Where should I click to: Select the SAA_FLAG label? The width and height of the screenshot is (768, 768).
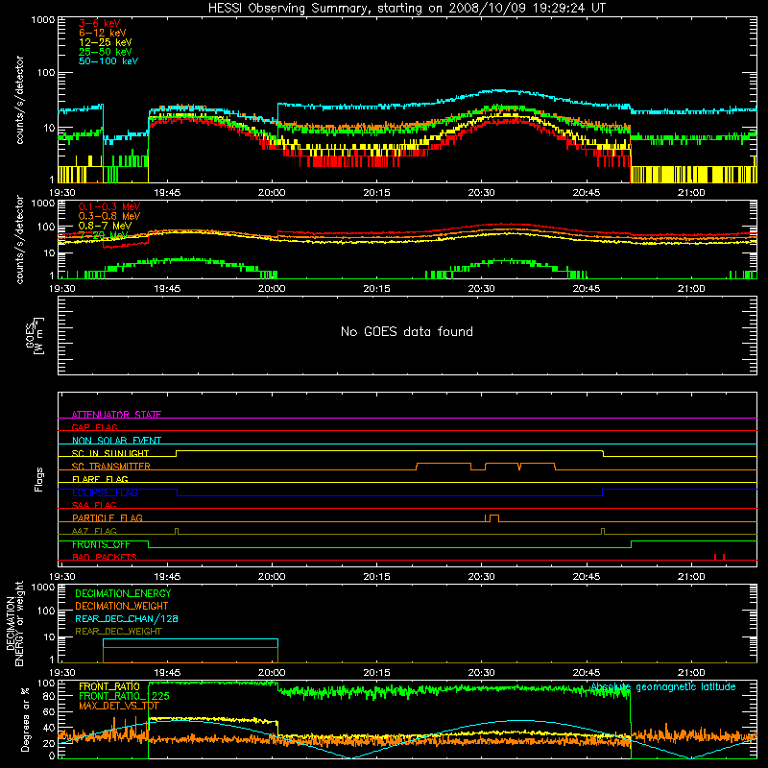[x=94, y=505]
